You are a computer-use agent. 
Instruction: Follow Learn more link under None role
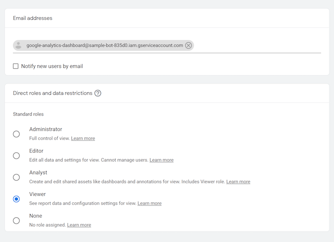(x=79, y=225)
